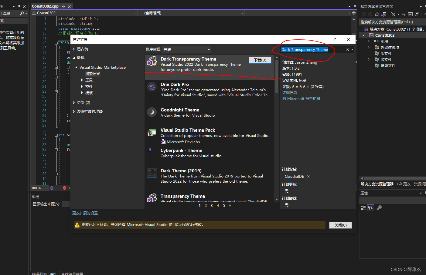Click the pending changes clock icon in Solution Explorer
The height and width of the screenshot is (275, 426).
tap(394, 14)
